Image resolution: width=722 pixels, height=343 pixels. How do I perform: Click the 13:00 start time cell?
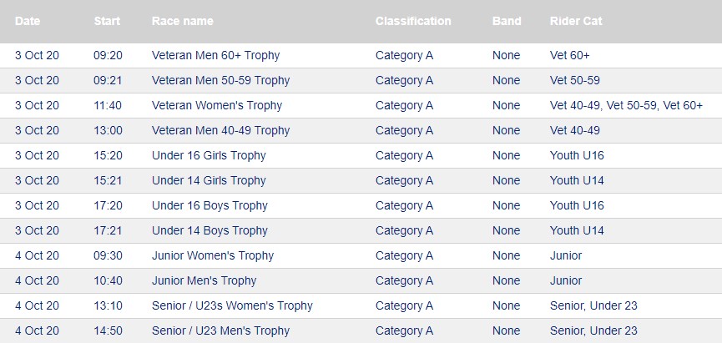point(109,130)
